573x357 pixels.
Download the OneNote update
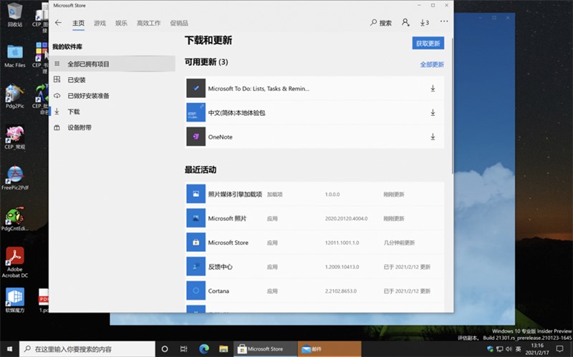(x=433, y=137)
